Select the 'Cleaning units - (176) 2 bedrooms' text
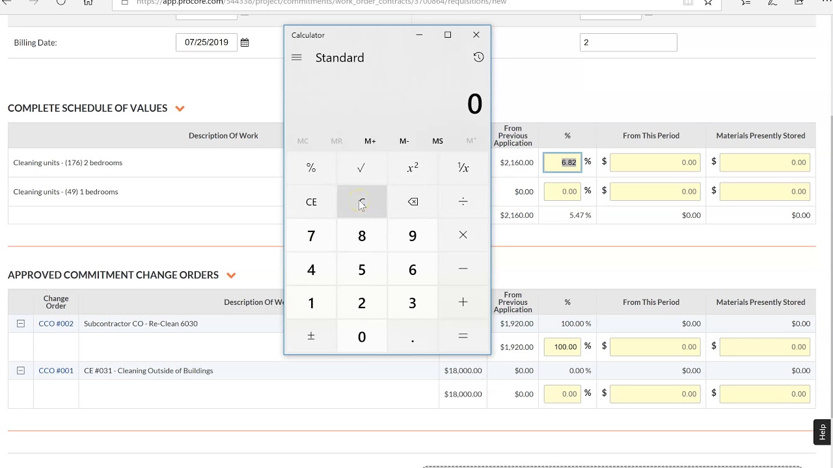The image size is (833, 468). [x=68, y=162]
